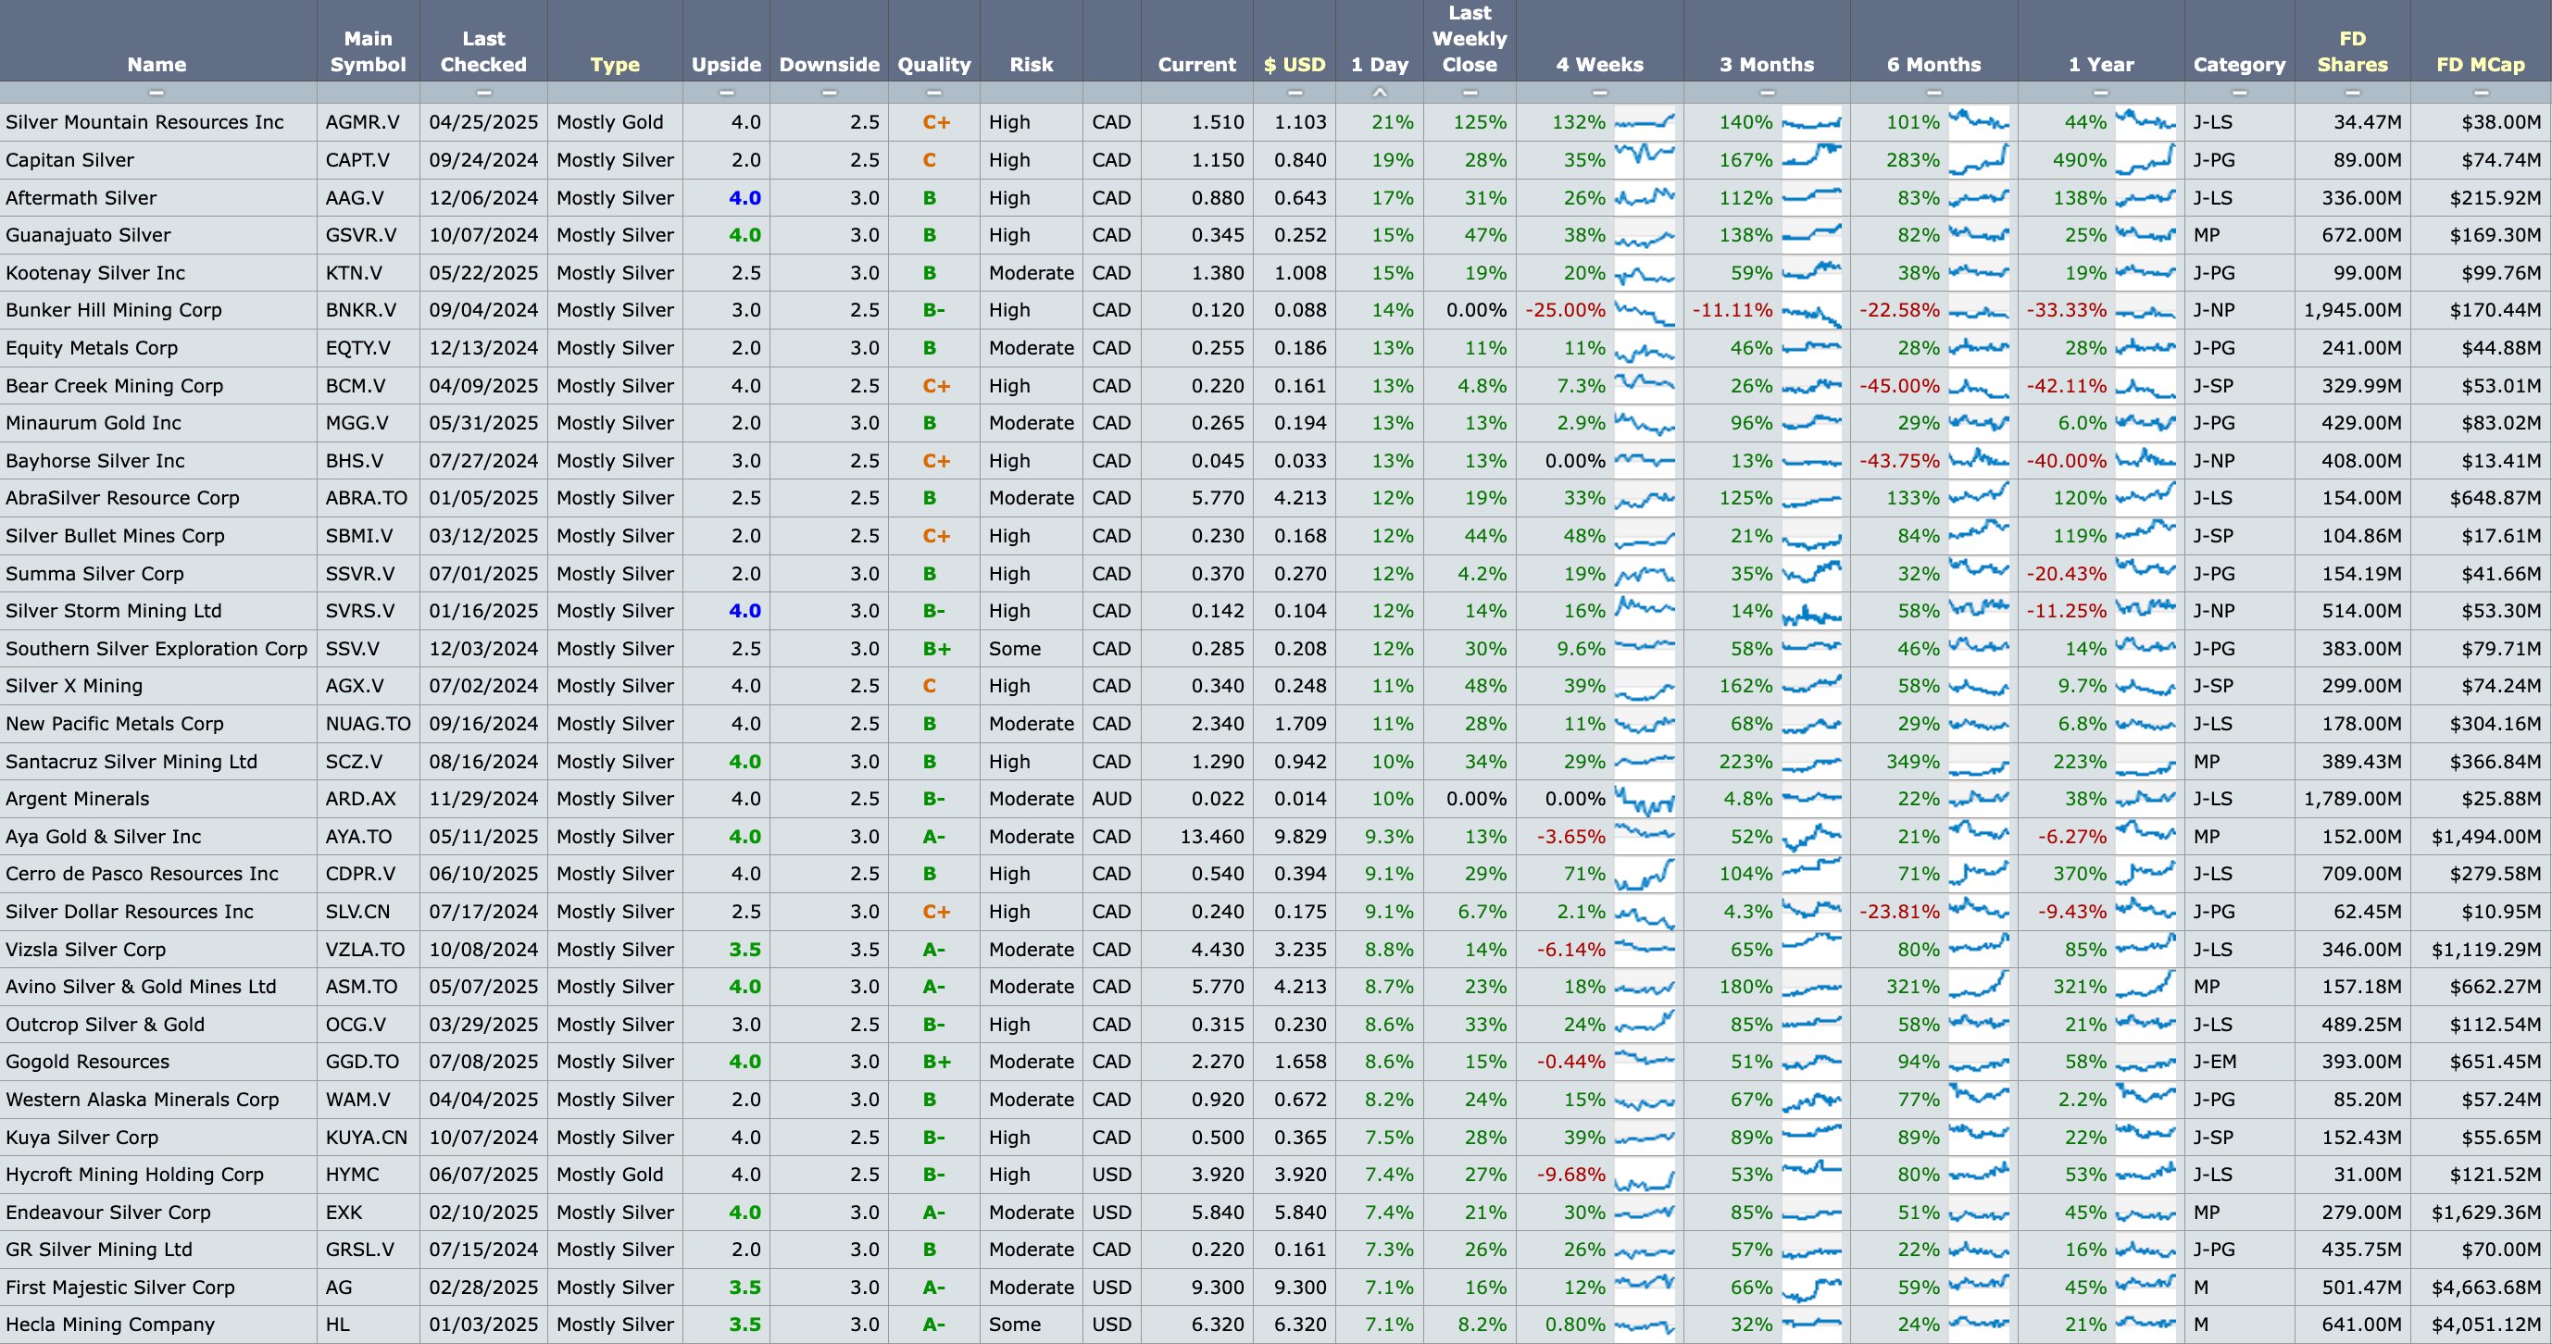
Task: Select the Endeavour Silver Corp name
Action: click(108, 1213)
